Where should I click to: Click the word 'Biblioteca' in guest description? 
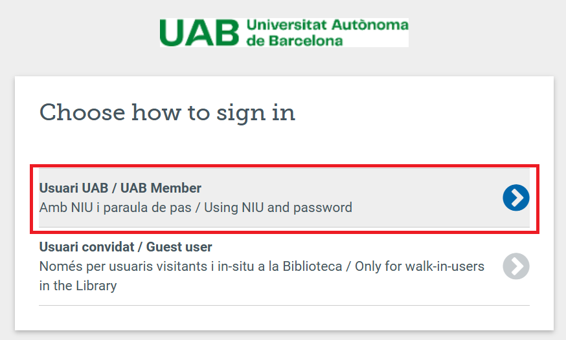(x=312, y=266)
